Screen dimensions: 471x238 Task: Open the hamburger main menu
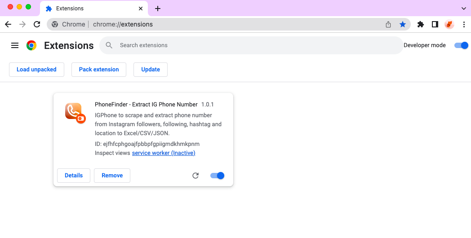pyautogui.click(x=15, y=45)
